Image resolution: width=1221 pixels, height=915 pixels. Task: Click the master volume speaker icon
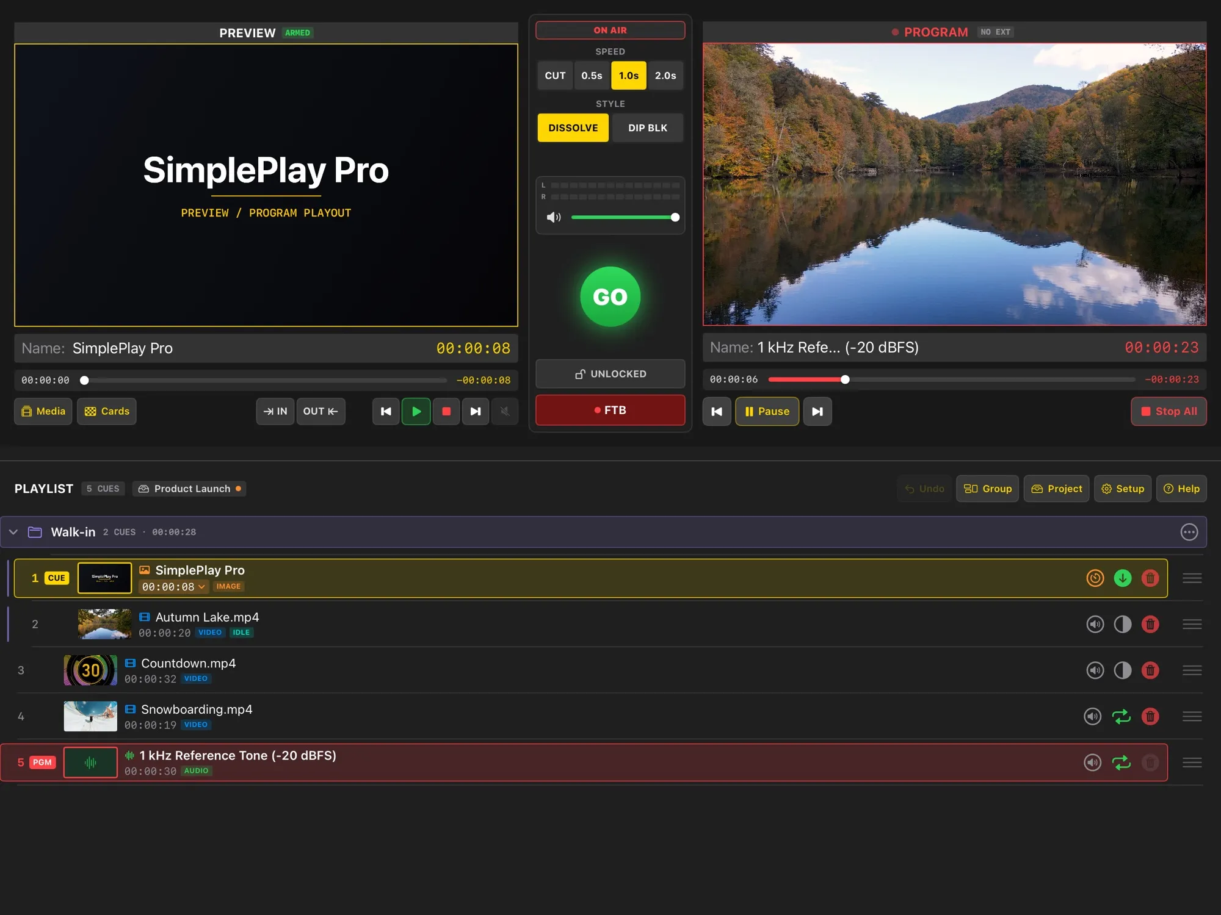pyautogui.click(x=554, y=217)
